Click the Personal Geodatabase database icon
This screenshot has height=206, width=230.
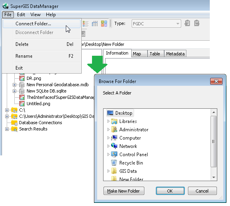click(x=22, y=85)
